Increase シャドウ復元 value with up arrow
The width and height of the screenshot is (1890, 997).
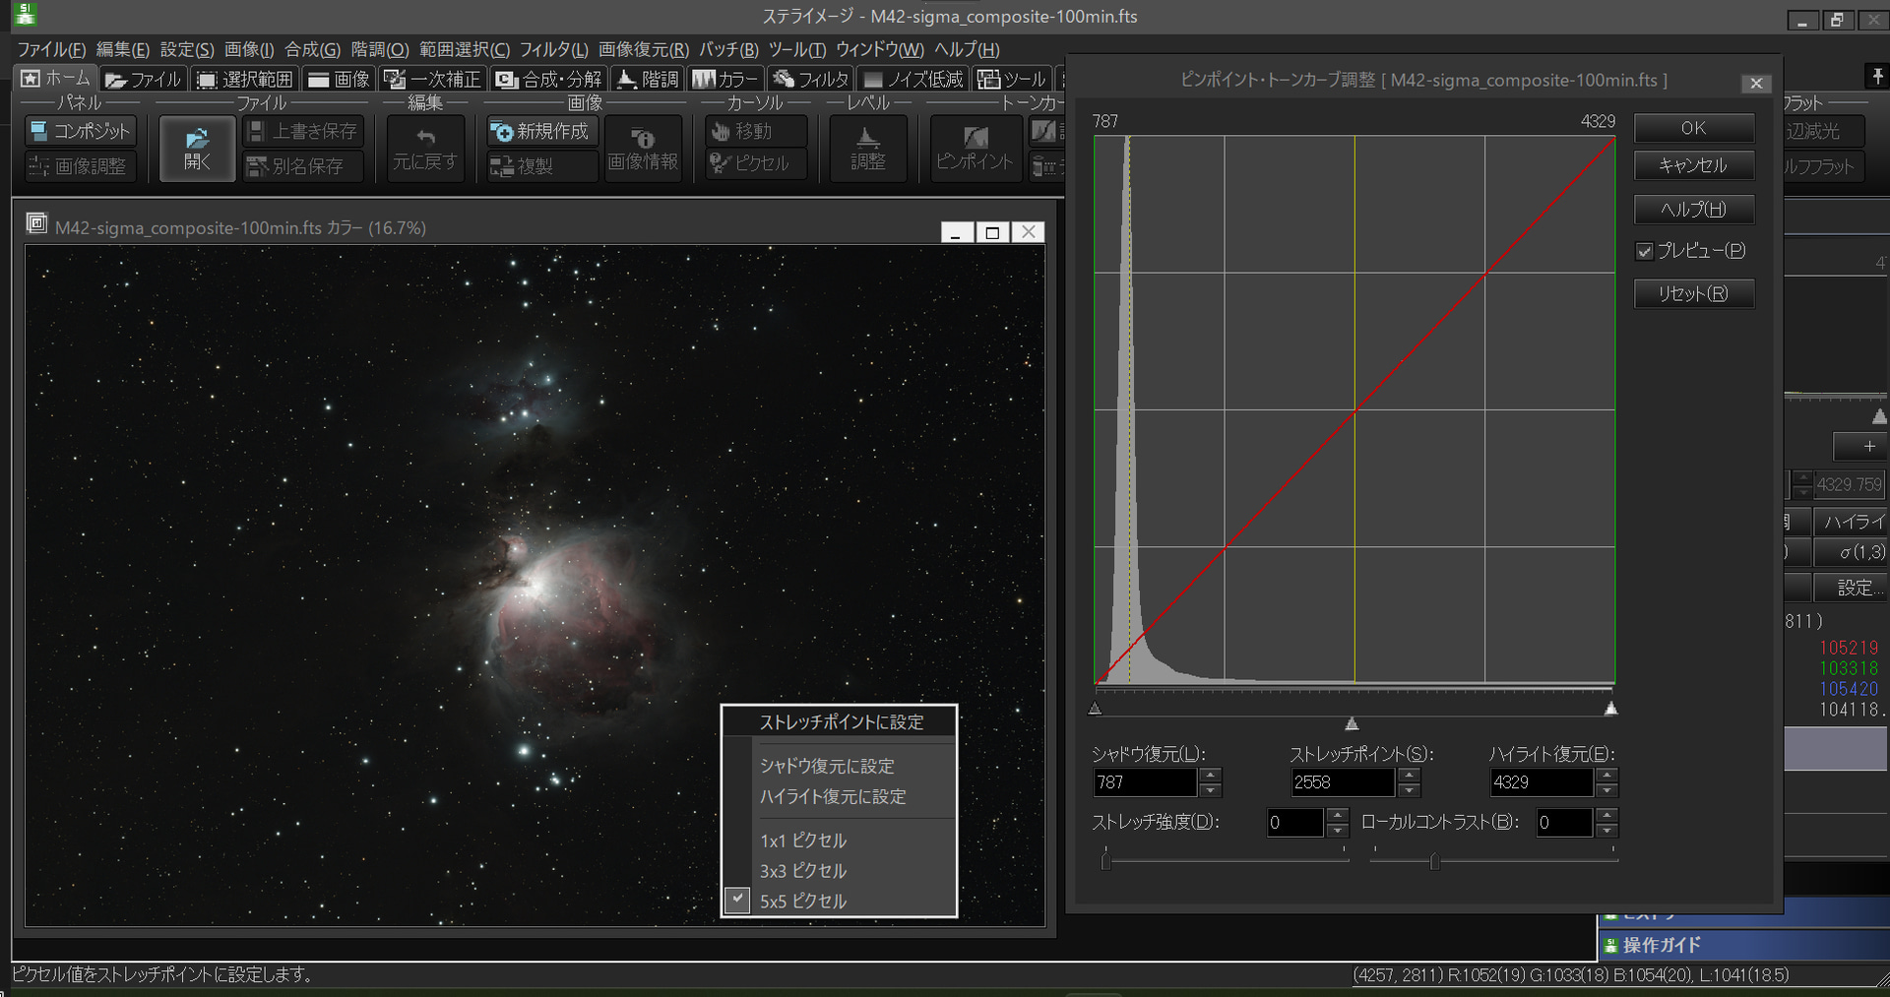(x=1211, y=775)
